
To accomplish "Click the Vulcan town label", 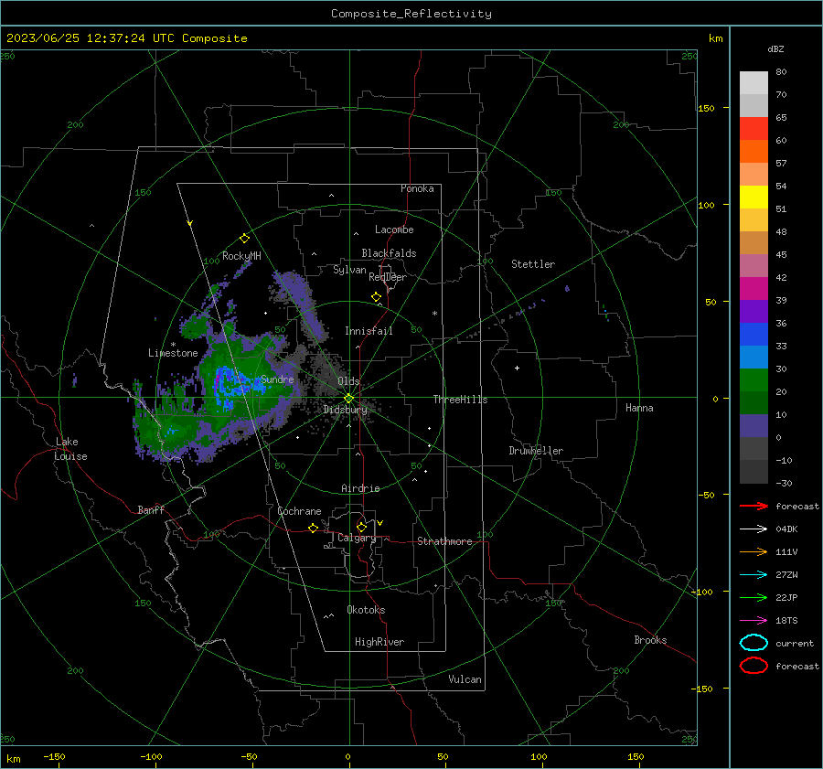I will point(465,679).
